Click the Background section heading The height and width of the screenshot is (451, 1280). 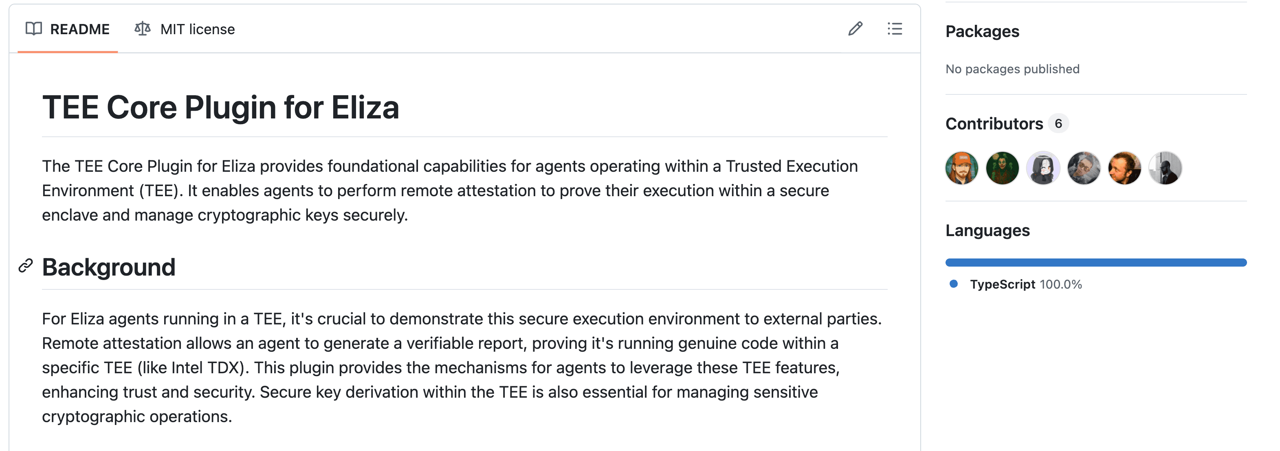point(109,267)
